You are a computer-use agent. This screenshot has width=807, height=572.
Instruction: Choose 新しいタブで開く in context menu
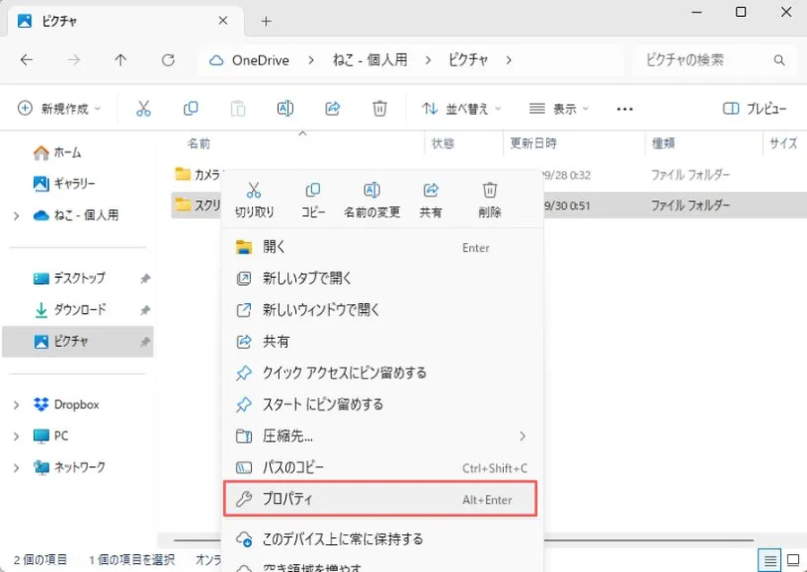pyautogui.click(x=308, y=278)
